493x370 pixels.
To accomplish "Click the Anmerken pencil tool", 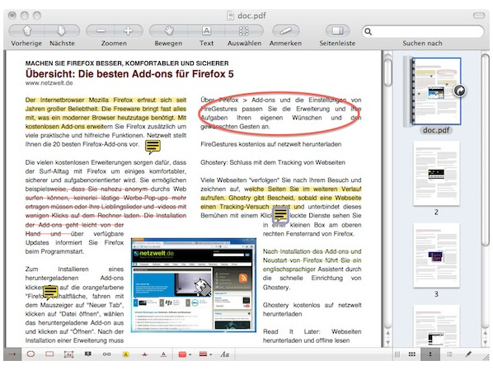I will click(x=285, y=30).
